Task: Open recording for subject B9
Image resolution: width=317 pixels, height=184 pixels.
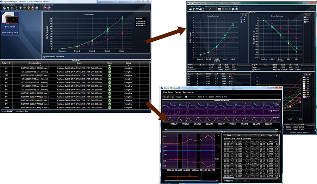Action: tap(110, 68)
